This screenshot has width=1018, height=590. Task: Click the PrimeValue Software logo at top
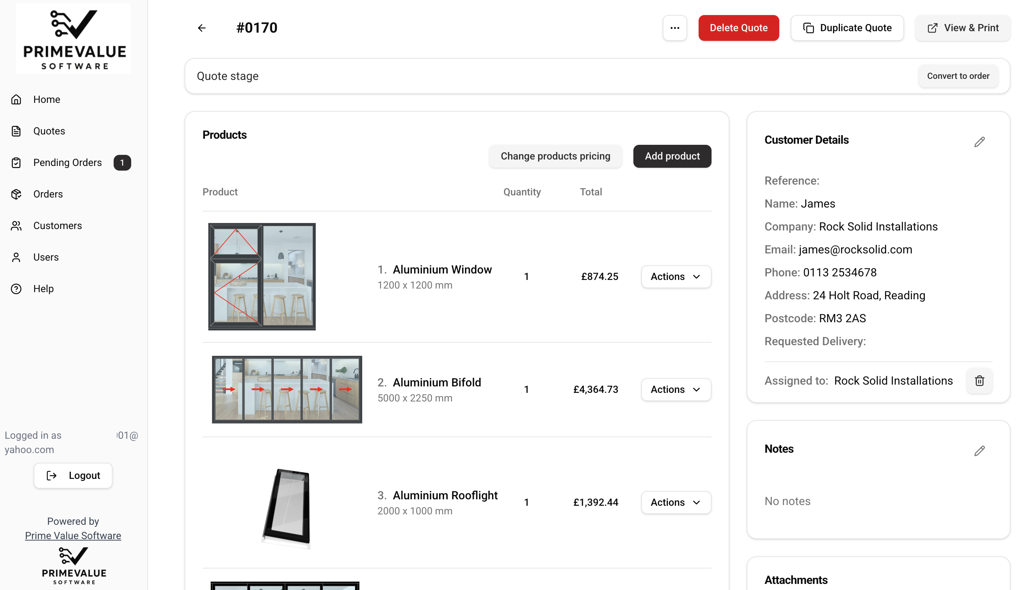73,39
